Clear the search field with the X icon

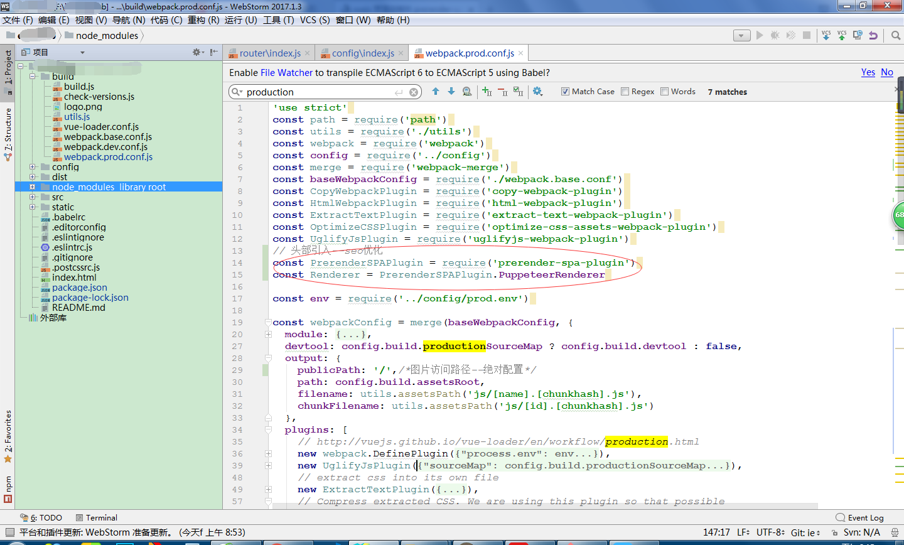click(x=413, y=92)
